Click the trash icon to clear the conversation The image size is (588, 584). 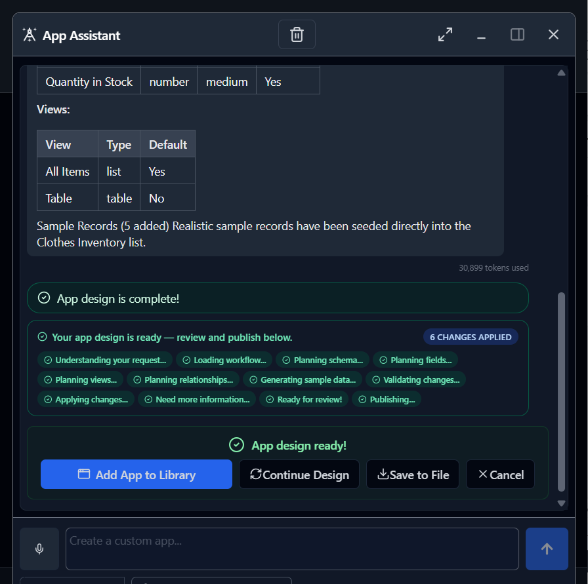(x=297, y=35)
